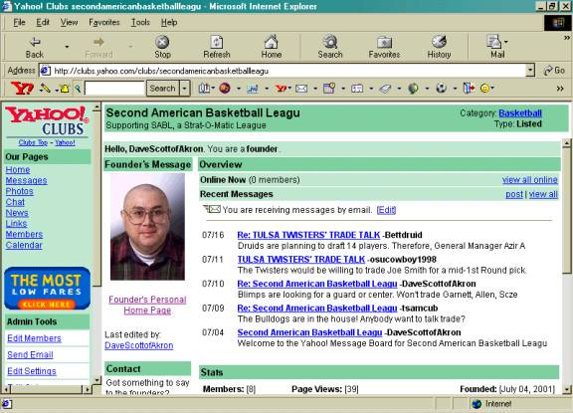This screenshot has height=413, width=573.
Task: Click the email envelope icon beside receiving messages
Action: (212, 209)
